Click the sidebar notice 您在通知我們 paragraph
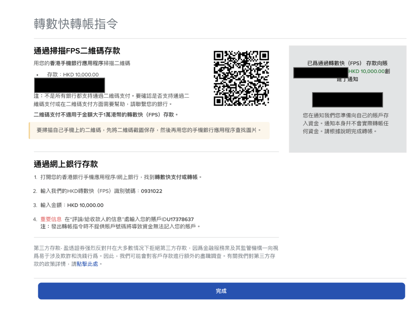Image resolution: width=419 pixels, height=313 pixels. click(346, 124)
